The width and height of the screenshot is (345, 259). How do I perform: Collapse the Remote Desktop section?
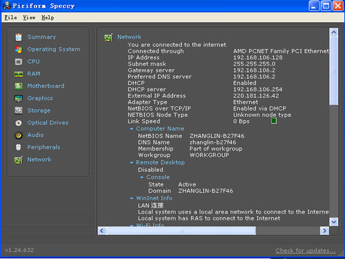click(132, 163)
